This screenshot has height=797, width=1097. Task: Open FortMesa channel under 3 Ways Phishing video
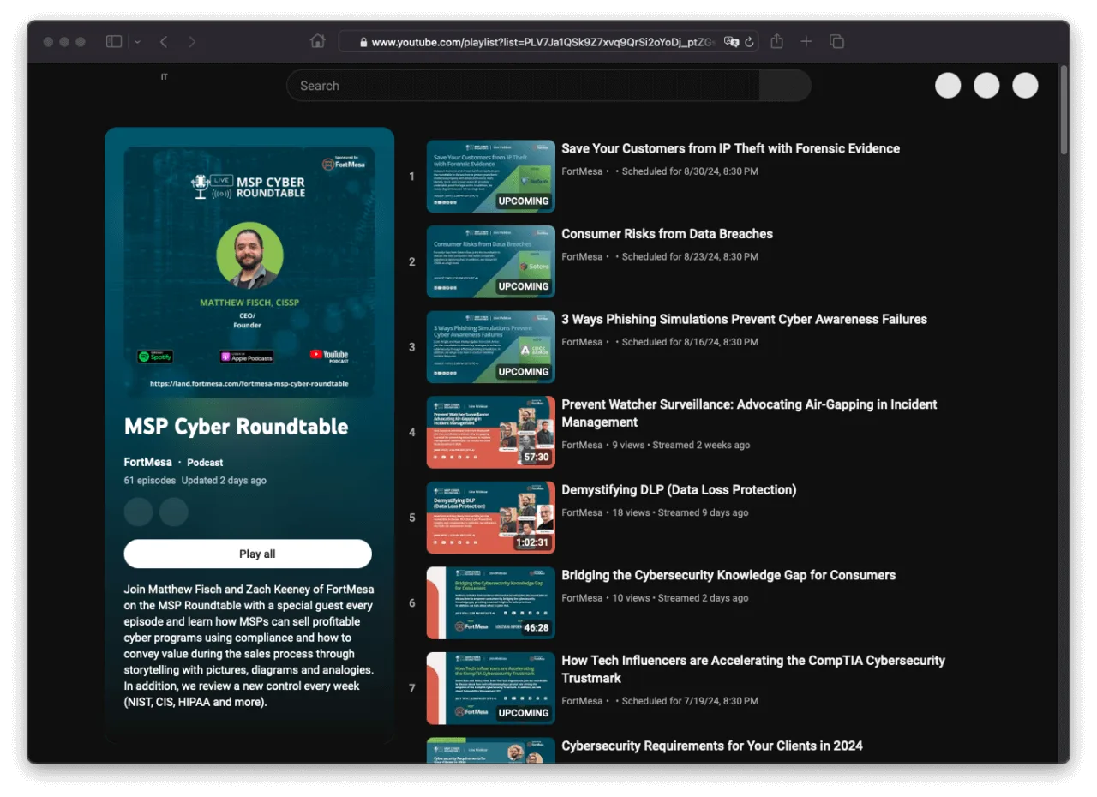pos(582,342)
